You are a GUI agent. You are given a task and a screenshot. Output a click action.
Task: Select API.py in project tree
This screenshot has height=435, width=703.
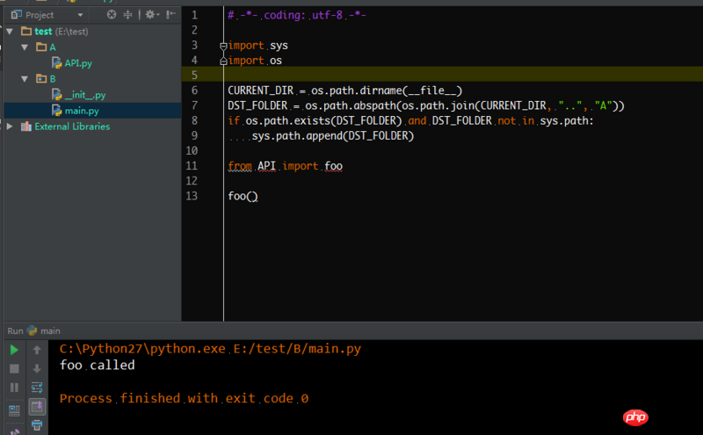(77, 63)
